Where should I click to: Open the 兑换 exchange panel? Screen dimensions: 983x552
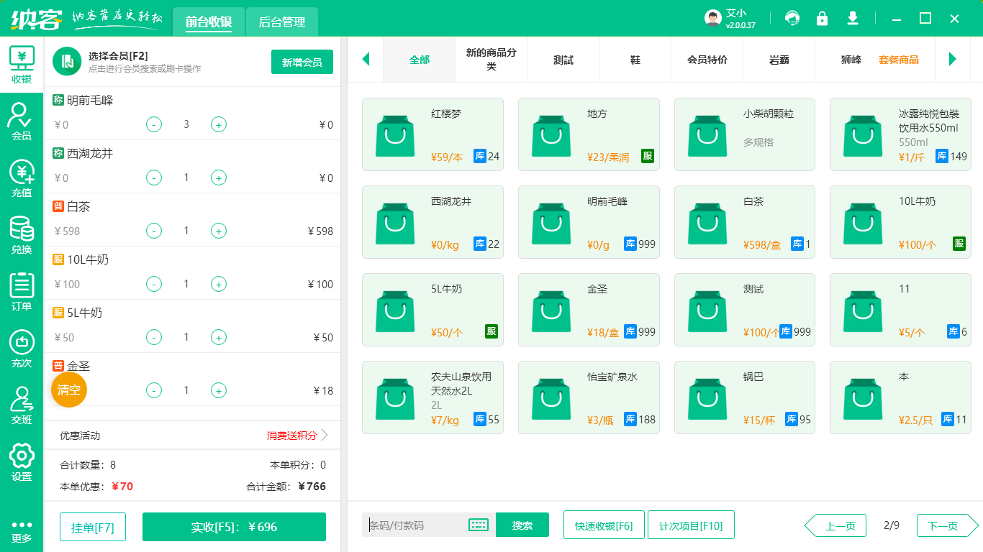coord(21,236)
